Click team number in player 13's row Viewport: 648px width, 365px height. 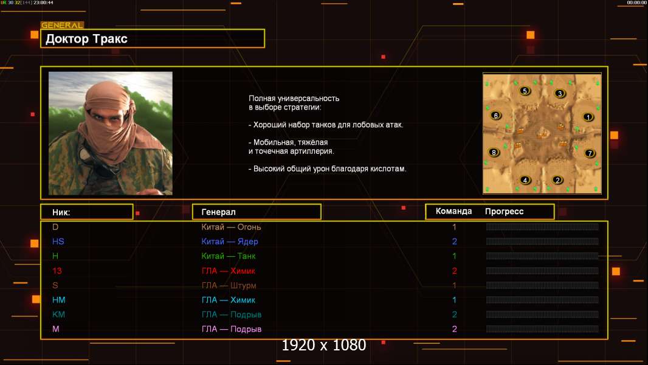click(x=454, y=271)
